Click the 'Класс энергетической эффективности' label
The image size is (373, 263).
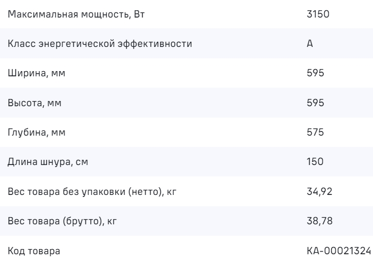(x=100, y=43)
